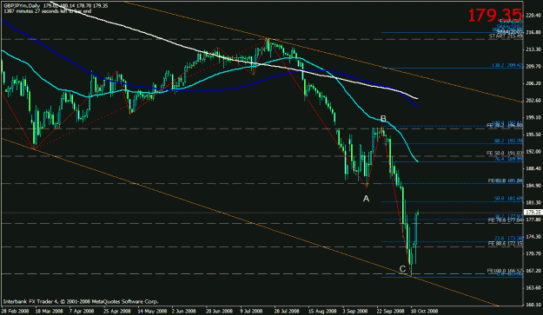Screen dimensions: 543x315
Task: Click the 3 Sep 2008 date label
Action: coord(355,311)
